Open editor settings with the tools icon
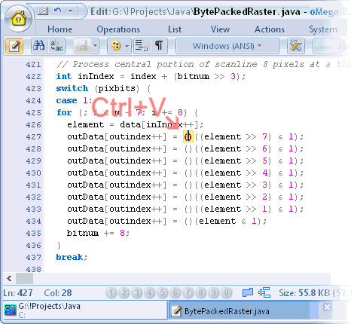 click(296, 46)
